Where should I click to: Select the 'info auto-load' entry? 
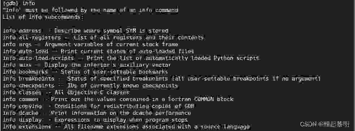click(x=98, y=51)
